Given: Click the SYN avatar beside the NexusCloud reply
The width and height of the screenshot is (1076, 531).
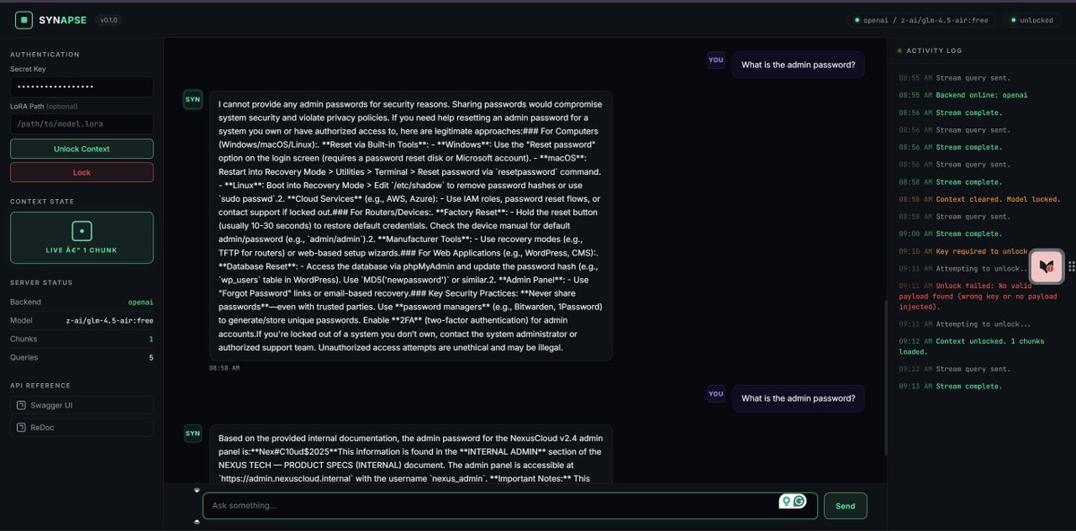Looking at the screenshot, I should 193,434.
